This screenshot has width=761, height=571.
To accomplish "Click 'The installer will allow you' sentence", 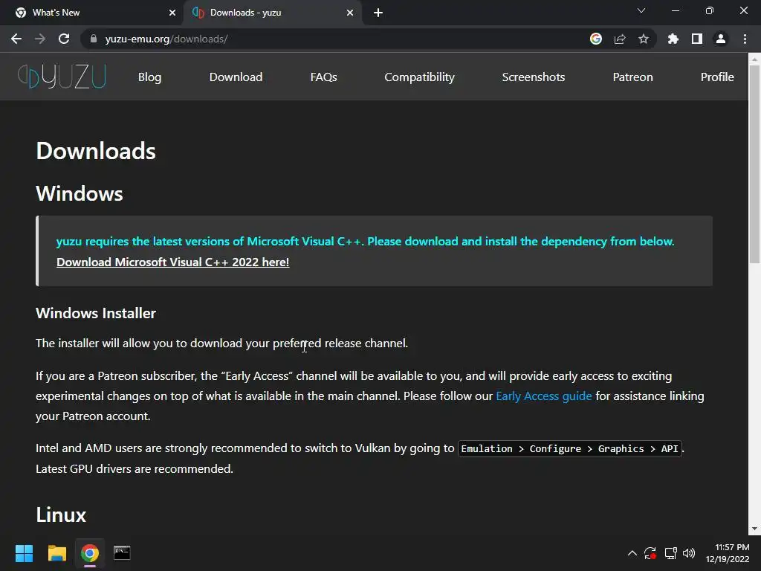I will 221,343.
